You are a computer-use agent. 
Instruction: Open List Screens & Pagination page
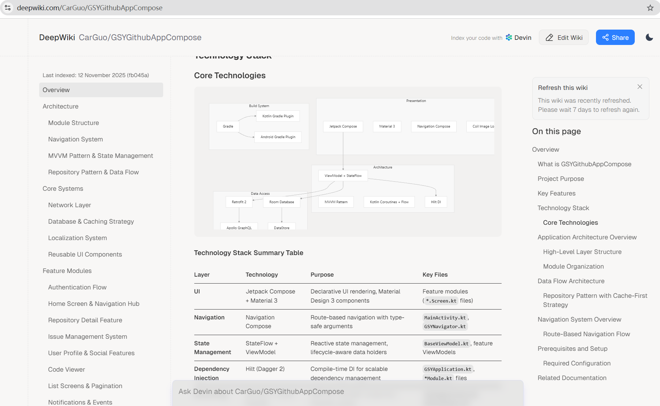(85, 386)
